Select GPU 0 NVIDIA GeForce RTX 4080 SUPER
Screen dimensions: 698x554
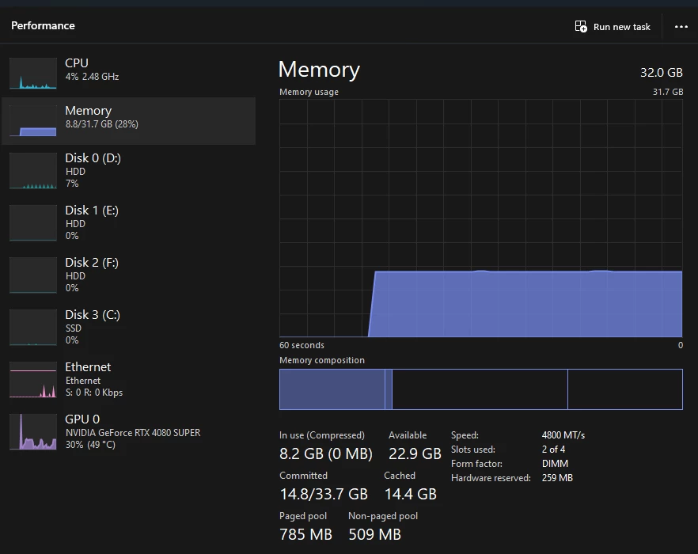point(128,431)
